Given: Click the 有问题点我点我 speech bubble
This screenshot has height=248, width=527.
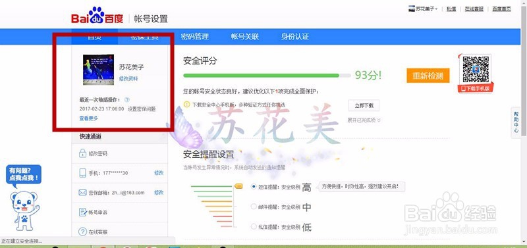Looking at the screenshot, I should coord(24,175).
